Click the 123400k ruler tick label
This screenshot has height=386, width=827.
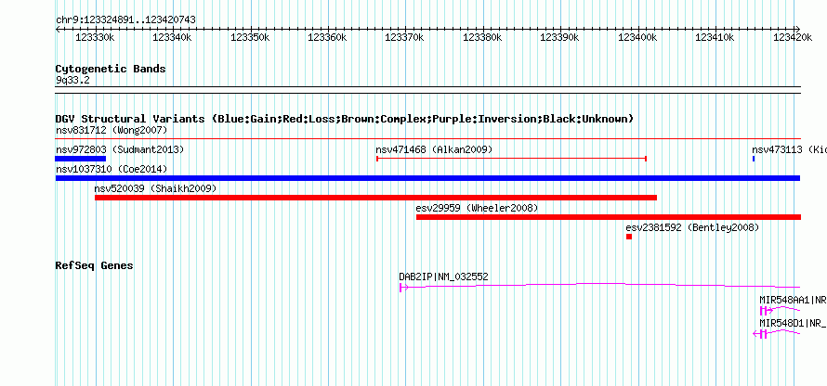click(637, 38)
